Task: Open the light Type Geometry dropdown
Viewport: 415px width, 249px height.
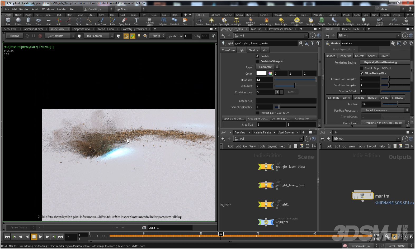Action: (267, 67)
